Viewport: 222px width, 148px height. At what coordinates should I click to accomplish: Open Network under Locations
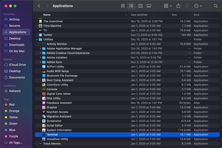point(16,91)
